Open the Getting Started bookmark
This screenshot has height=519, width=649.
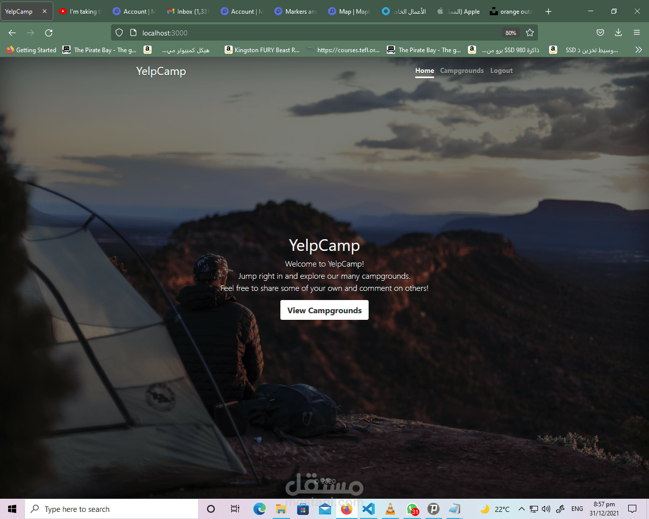(x=31, y=50)
